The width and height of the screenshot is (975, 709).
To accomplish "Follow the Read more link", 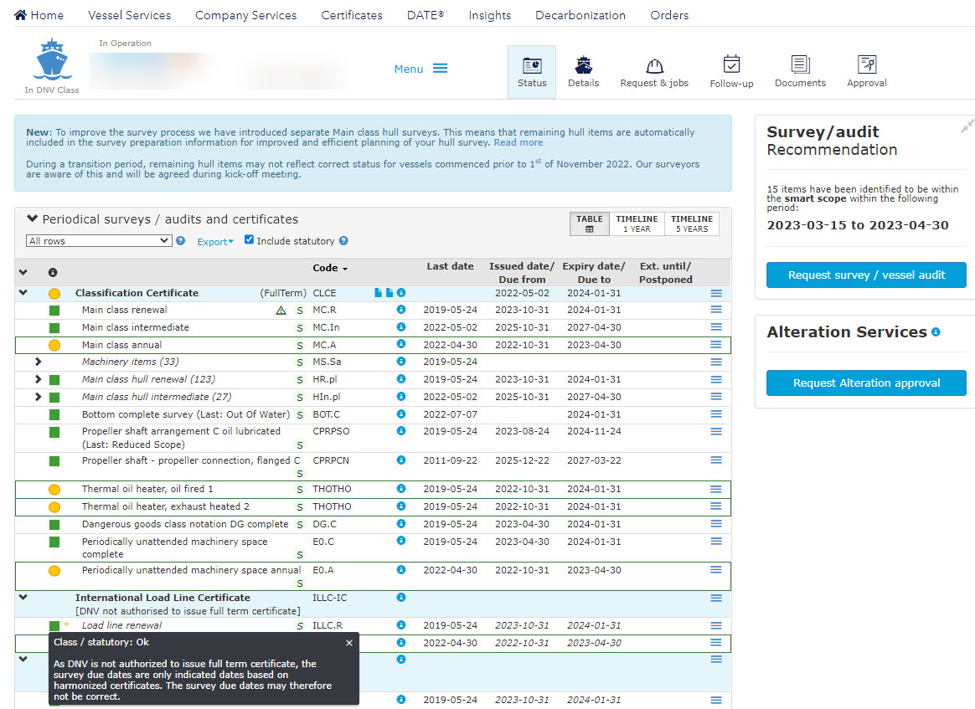I will (518, 142).
